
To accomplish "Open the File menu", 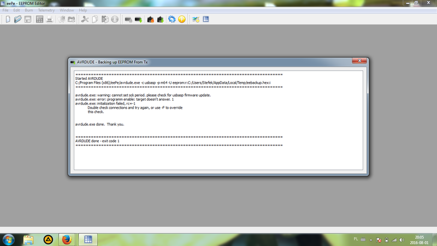I will coord(5,10).
